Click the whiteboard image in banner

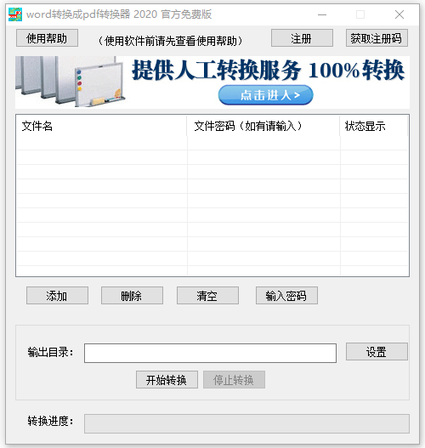pos(71,82)
